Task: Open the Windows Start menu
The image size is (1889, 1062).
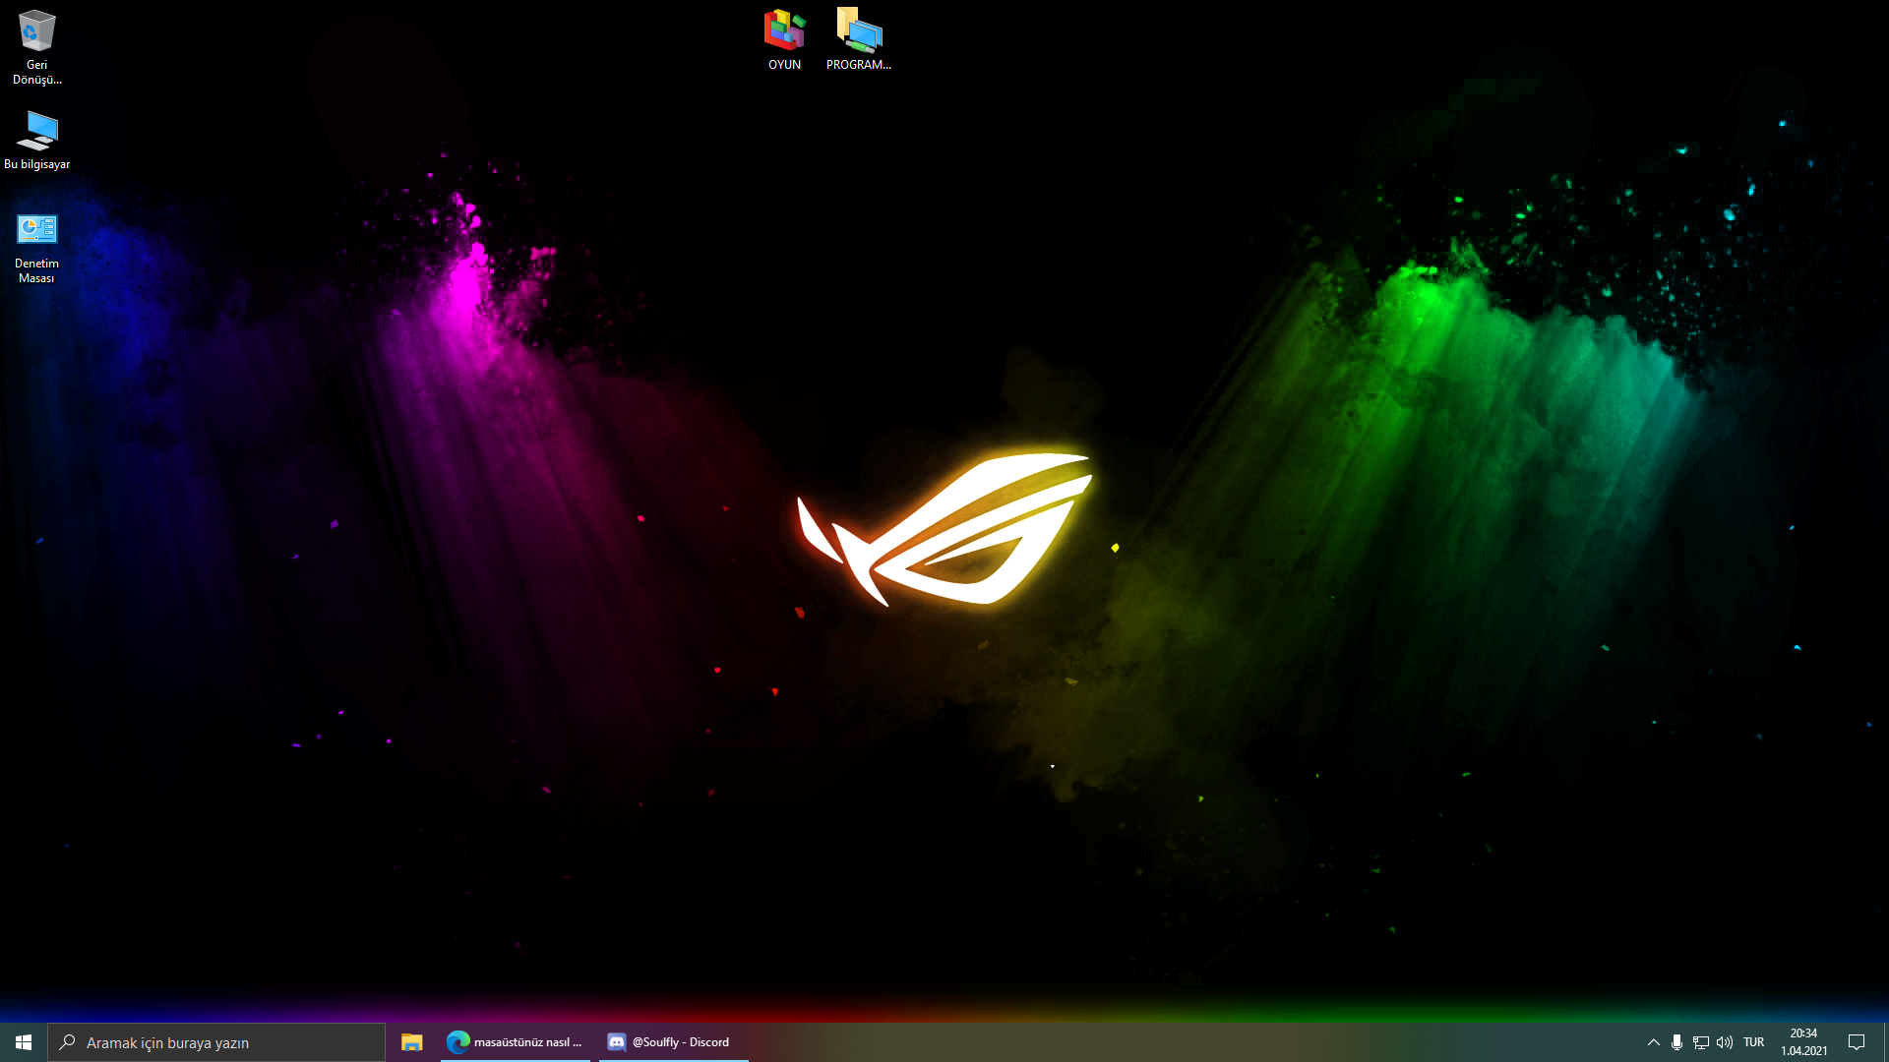Action: pyautogui.click(x=24, y=1042)
